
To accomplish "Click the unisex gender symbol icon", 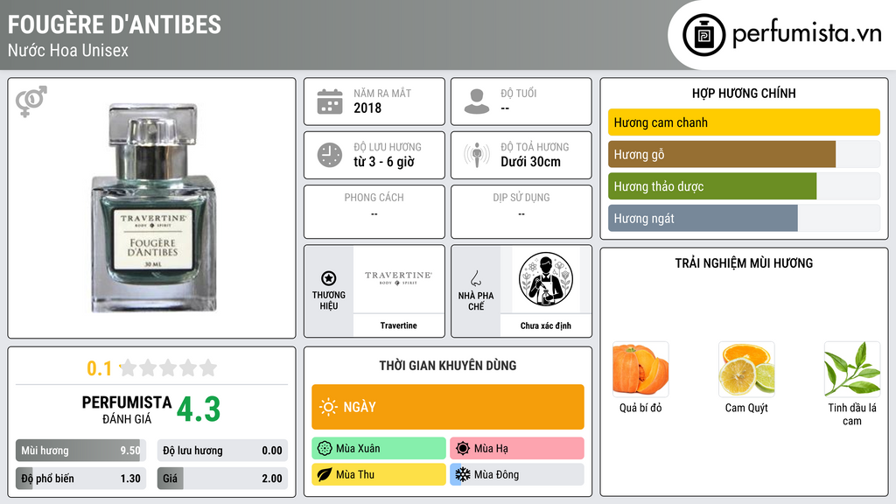I will (31, 101).
